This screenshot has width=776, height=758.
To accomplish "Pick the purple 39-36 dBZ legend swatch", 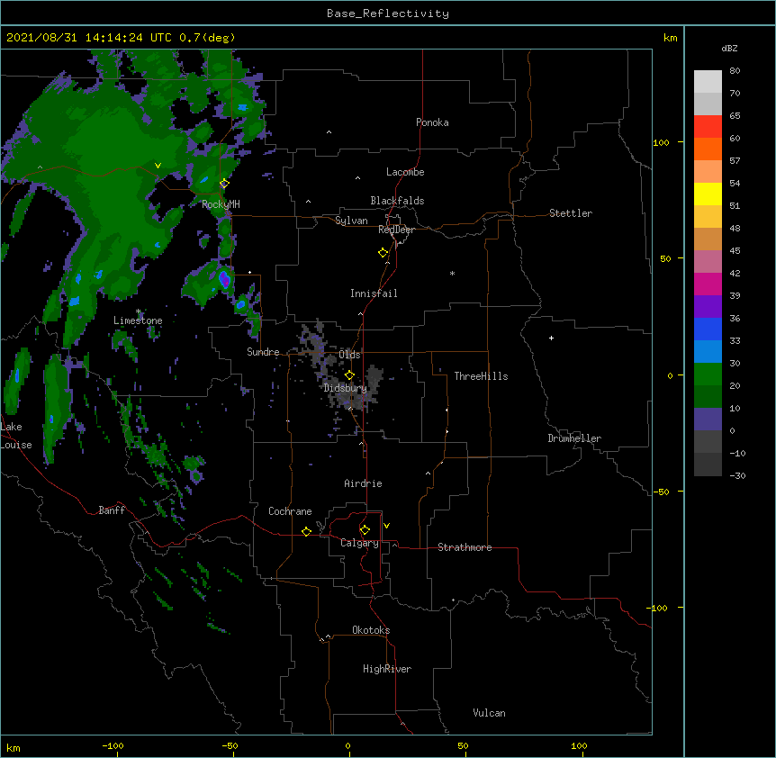I will click(x=708, y=306).
